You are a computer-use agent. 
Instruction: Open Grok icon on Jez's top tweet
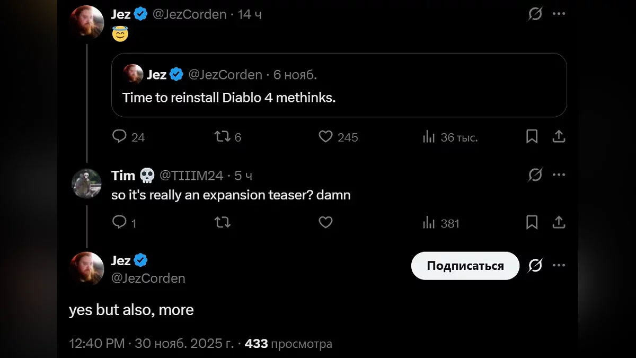click(535, 14)
